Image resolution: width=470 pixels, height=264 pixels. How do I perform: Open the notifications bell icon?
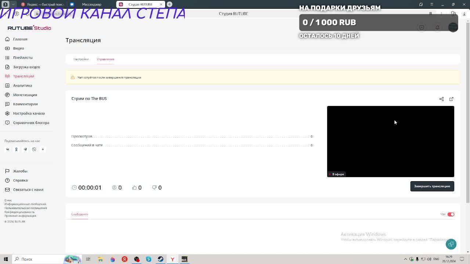[437, 27]
